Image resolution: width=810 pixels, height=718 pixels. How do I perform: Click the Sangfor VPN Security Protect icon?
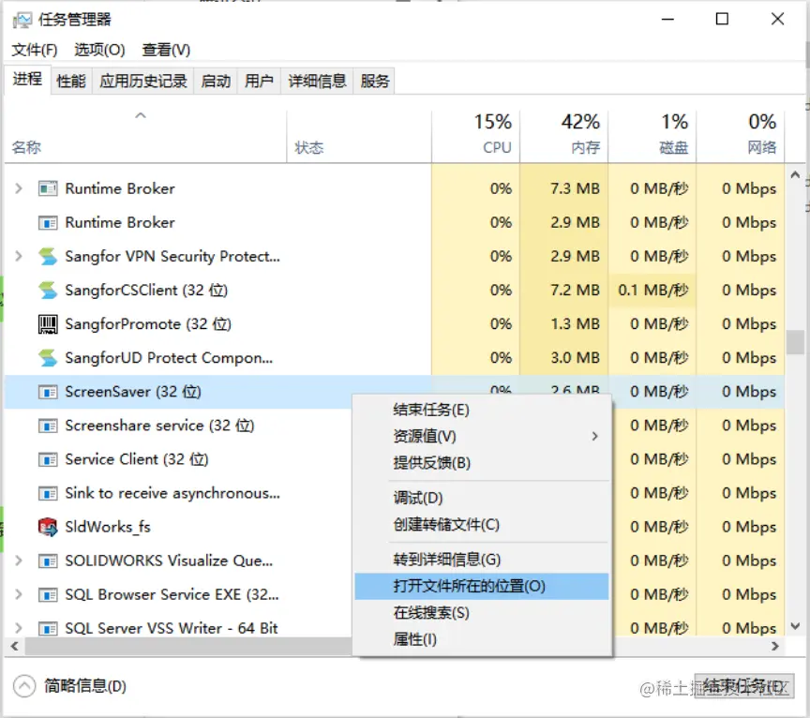48,256
